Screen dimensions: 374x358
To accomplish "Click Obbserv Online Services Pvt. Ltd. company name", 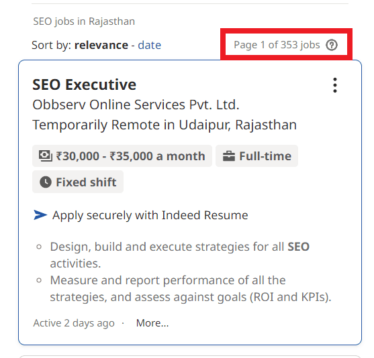I will pos(136,105).
